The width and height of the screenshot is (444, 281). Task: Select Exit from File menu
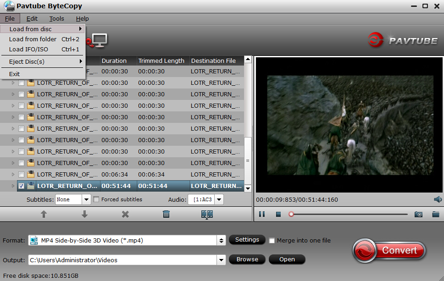[x=43, y=74]
